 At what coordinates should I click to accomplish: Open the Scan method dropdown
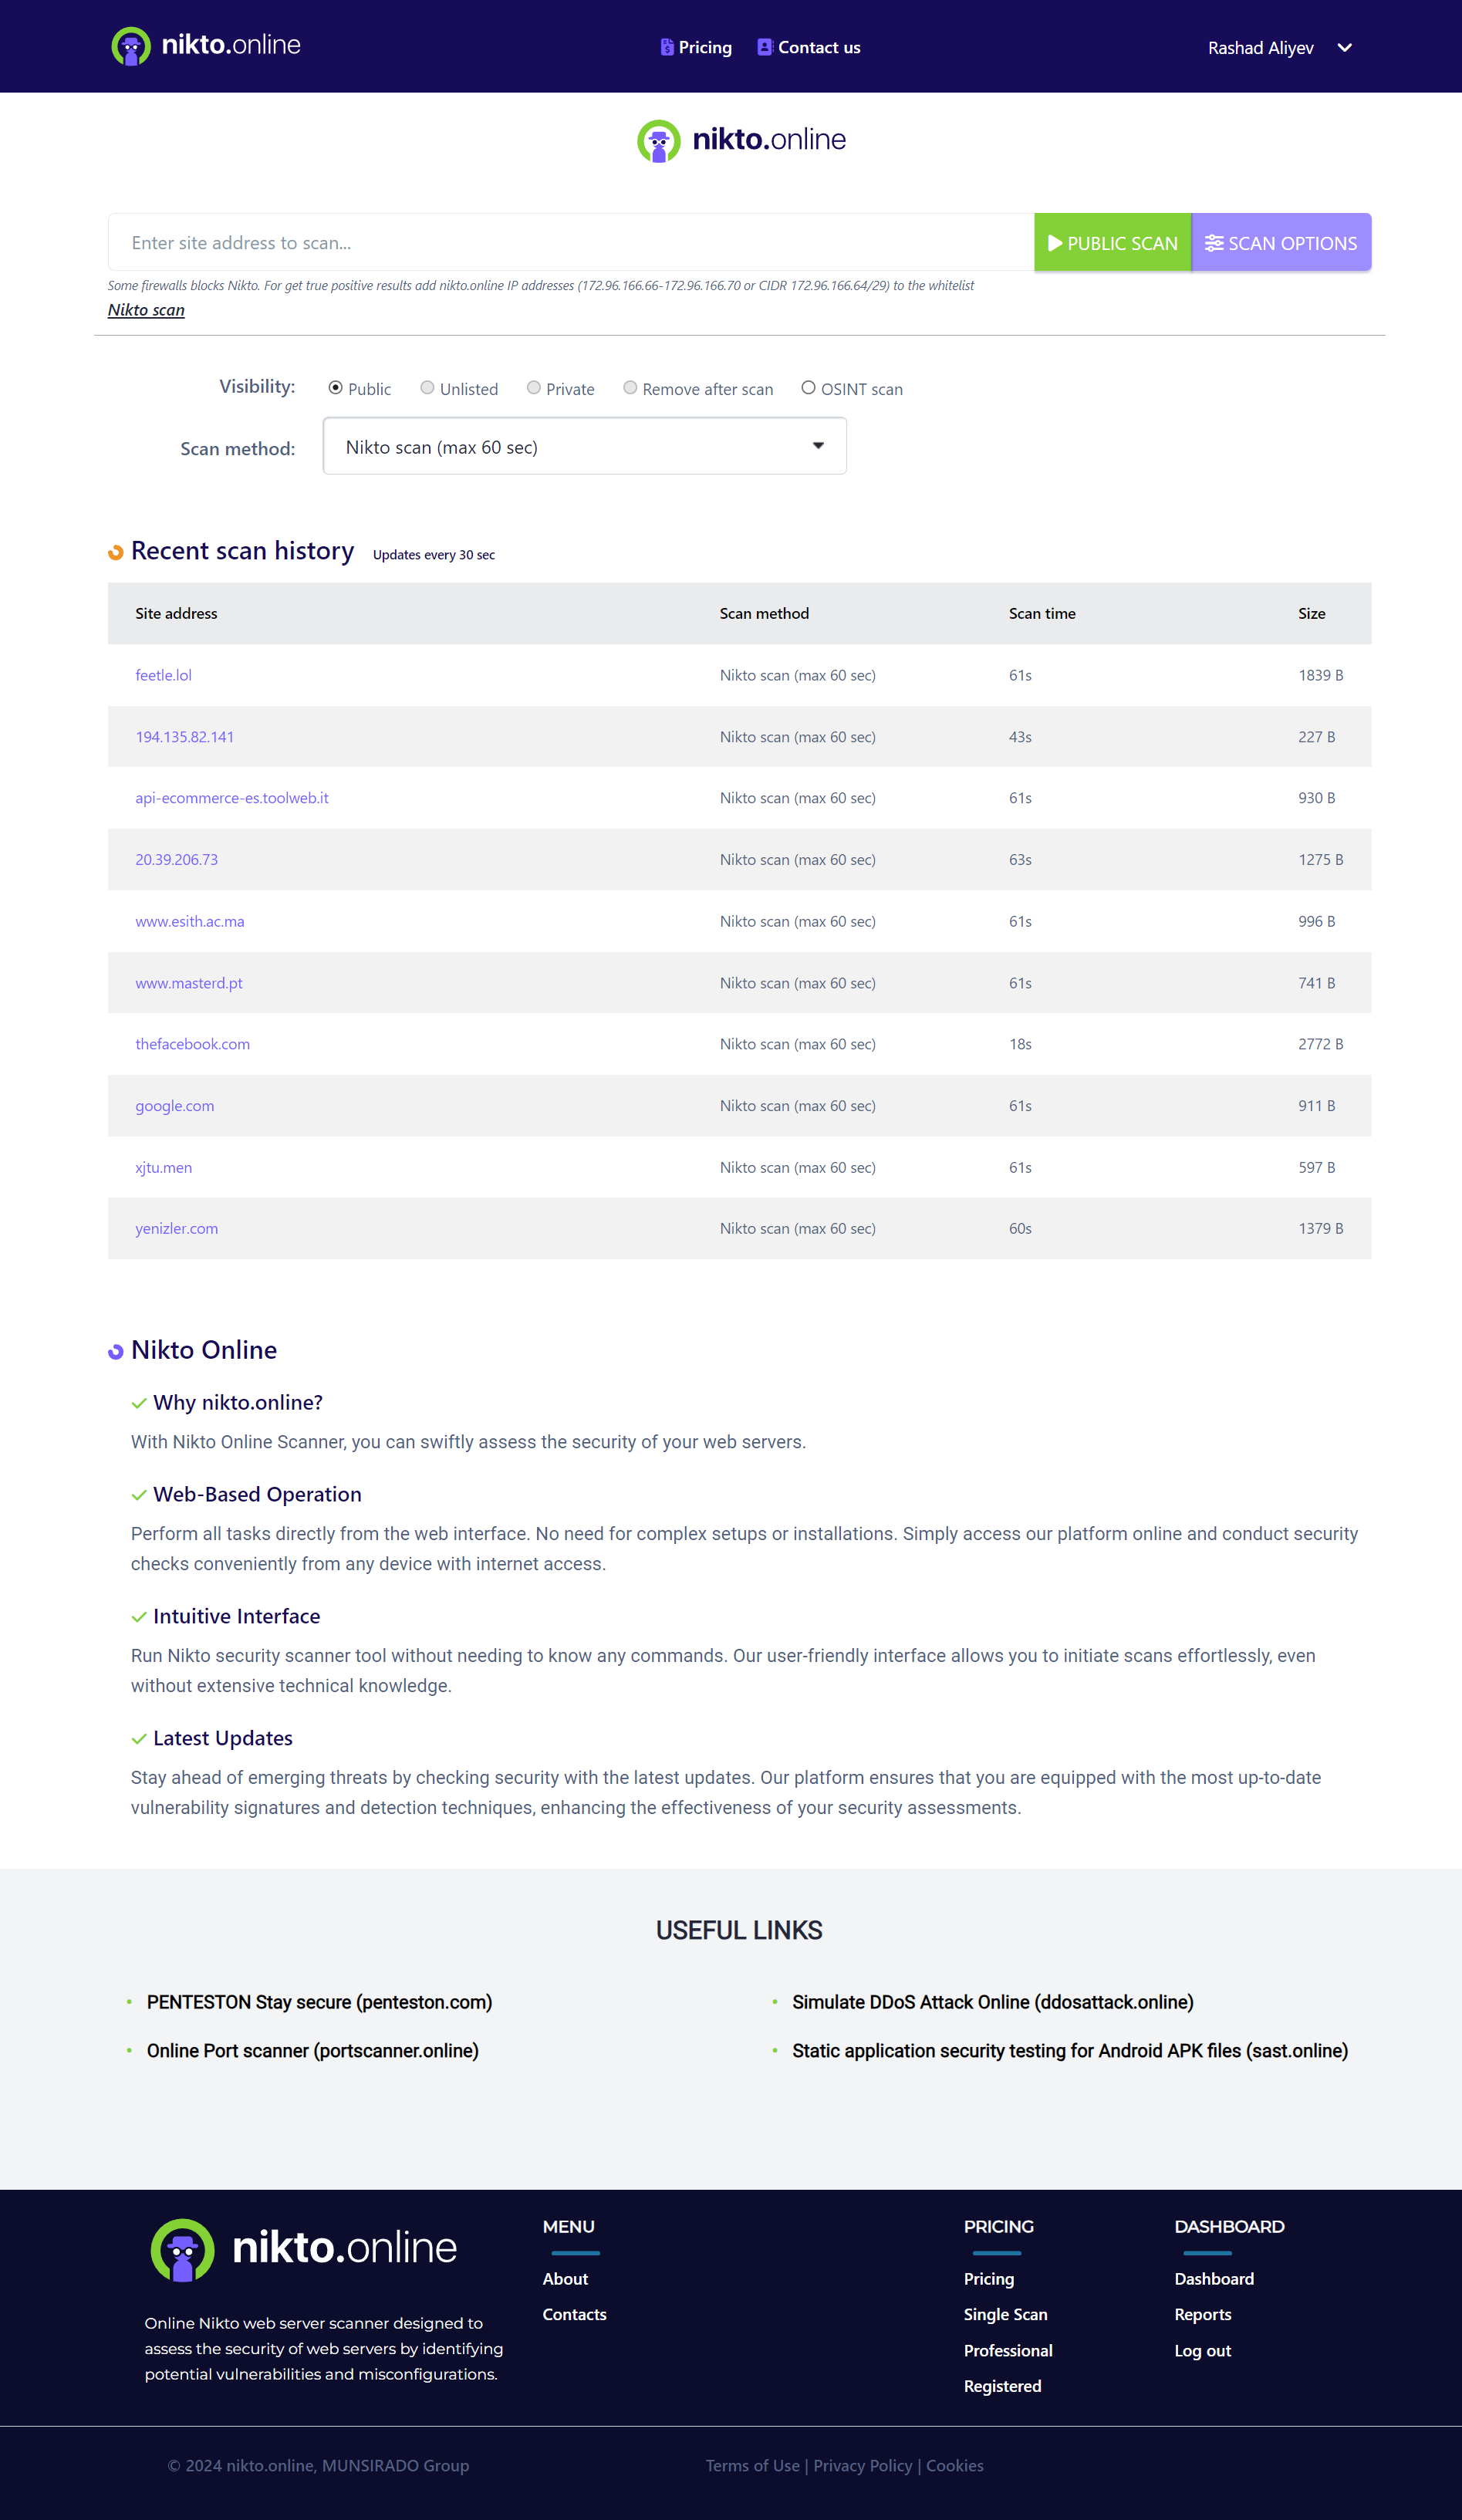click(x=585, y=446)
